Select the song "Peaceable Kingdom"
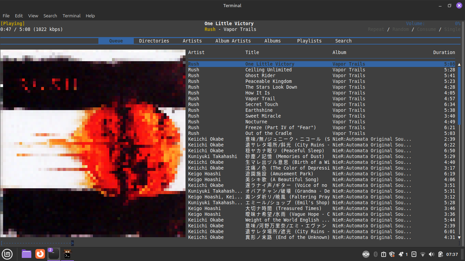The height and width of the screenshot is (261, 465). click(322, 81)
